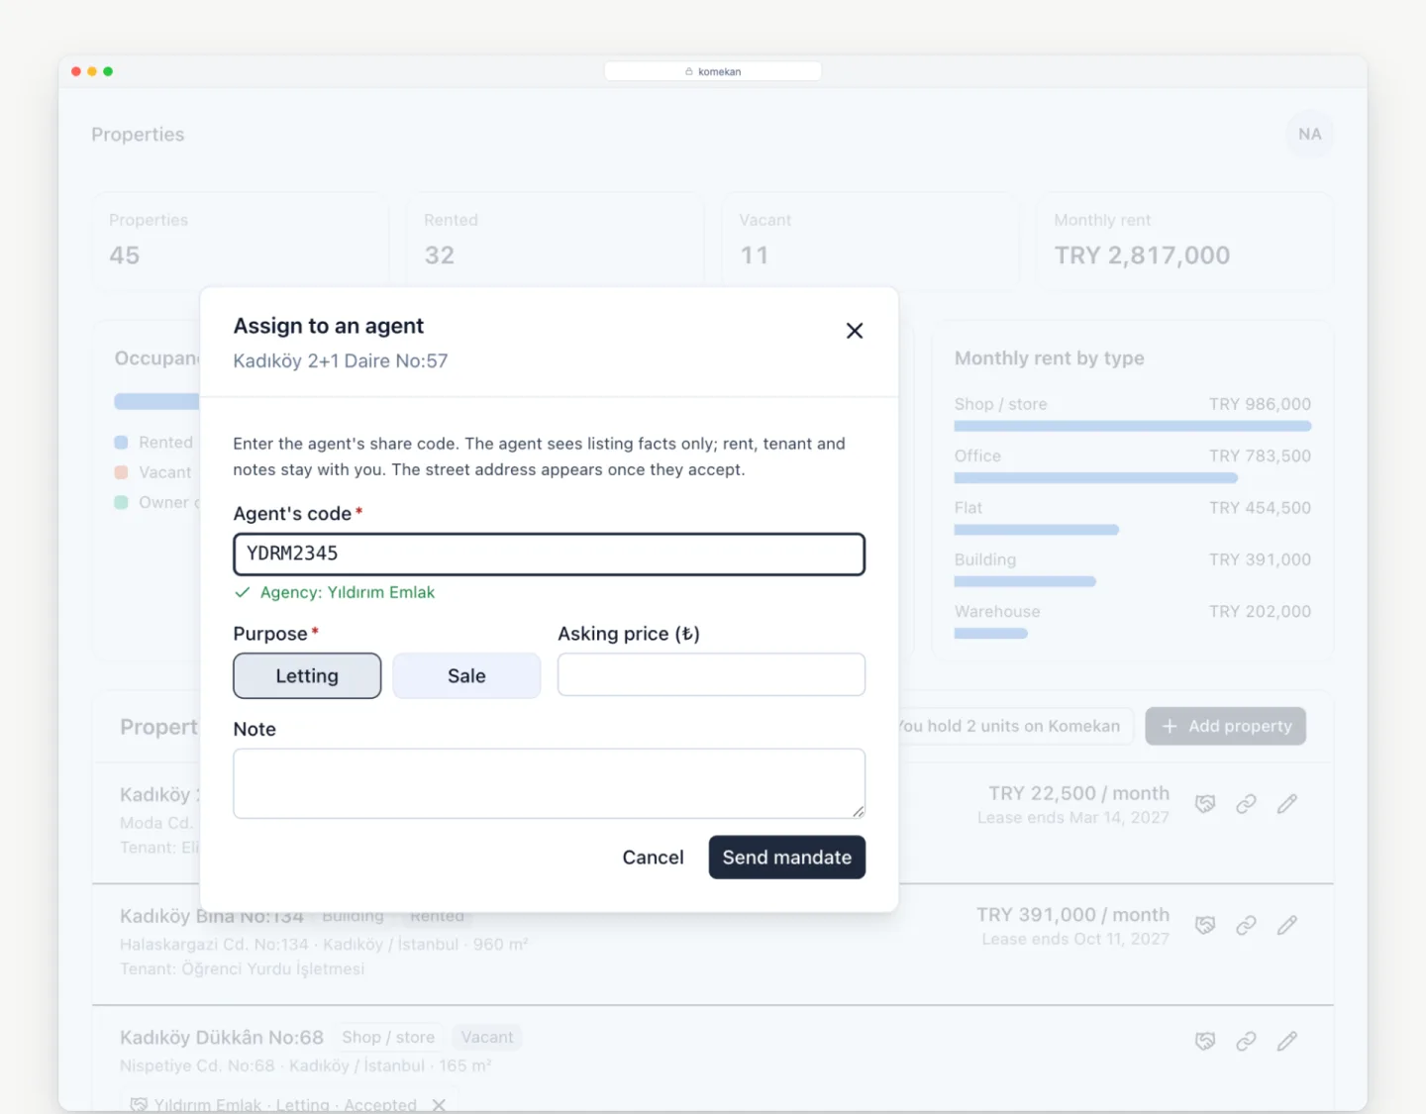
Task: Click the lock icon in the address bar
Action: [x=689, y=71]
